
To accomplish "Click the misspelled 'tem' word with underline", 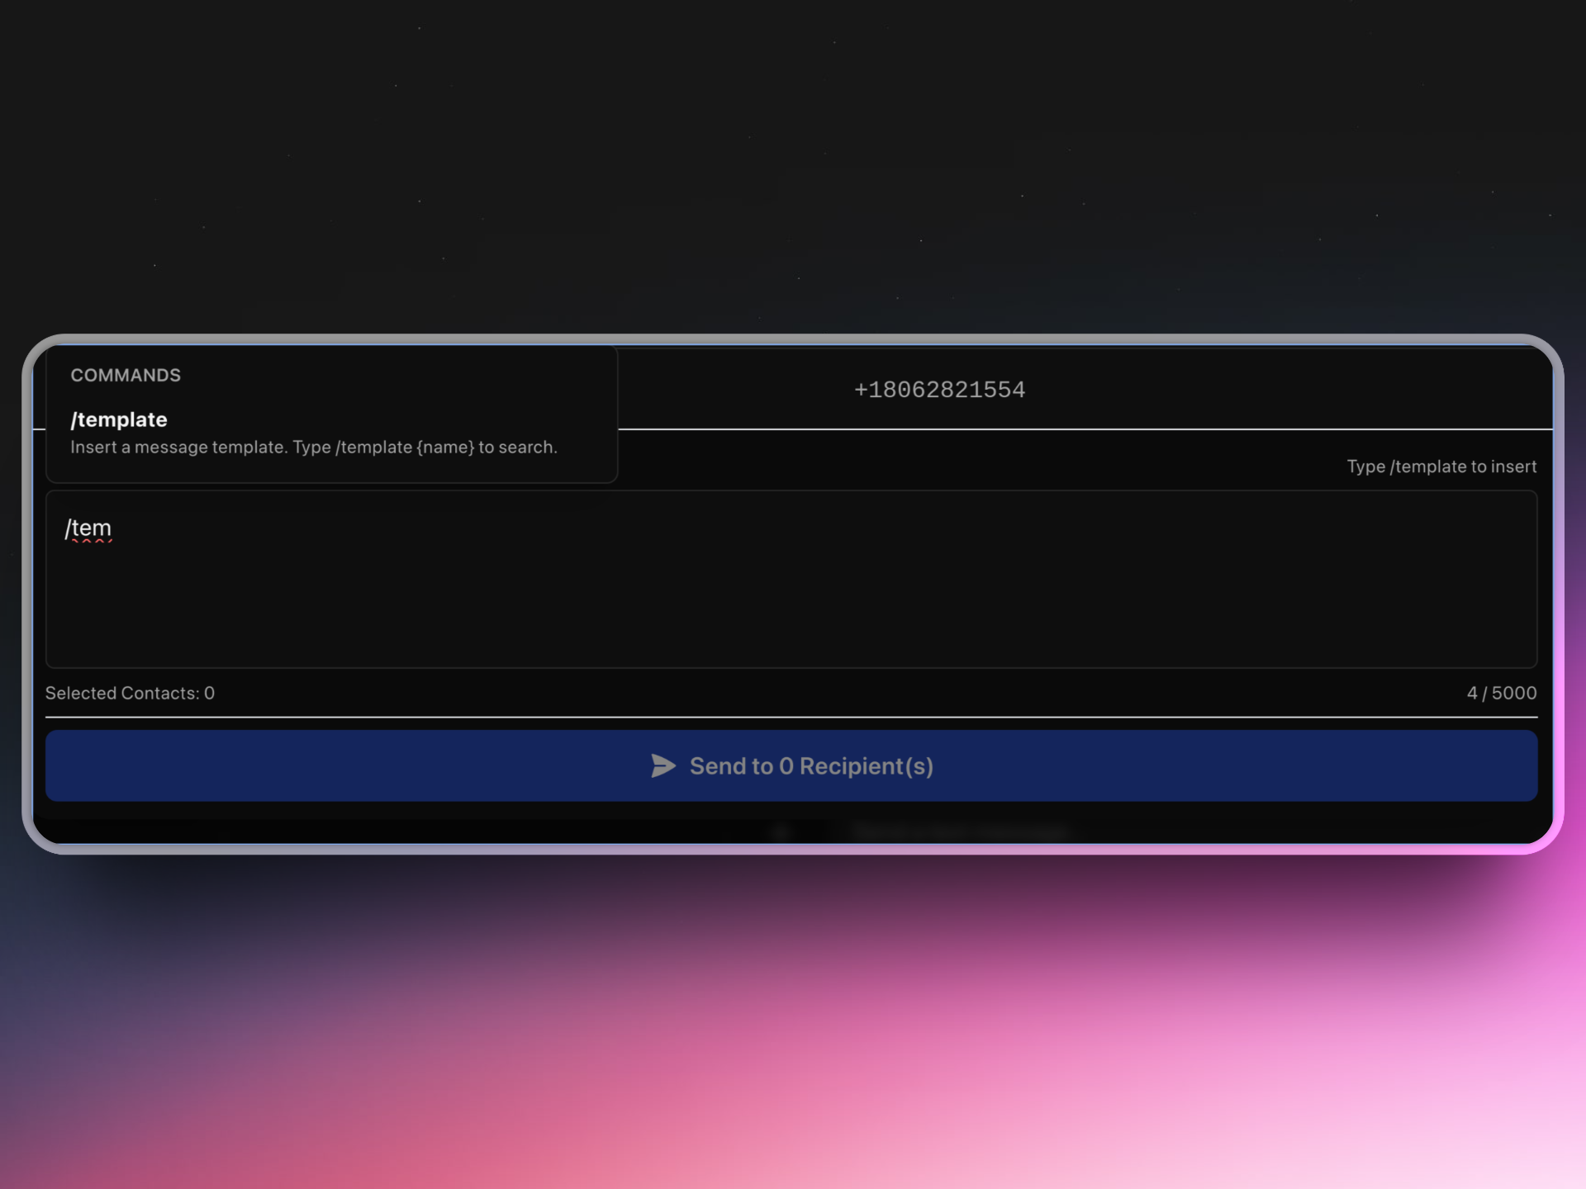I will pyautogui.click(x=92, y=528).
